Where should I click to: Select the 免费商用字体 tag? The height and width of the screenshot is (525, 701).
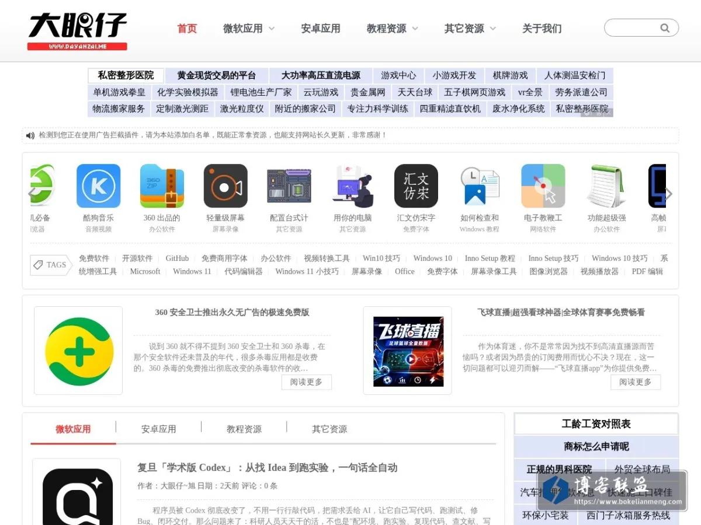[x=224, y=258]
